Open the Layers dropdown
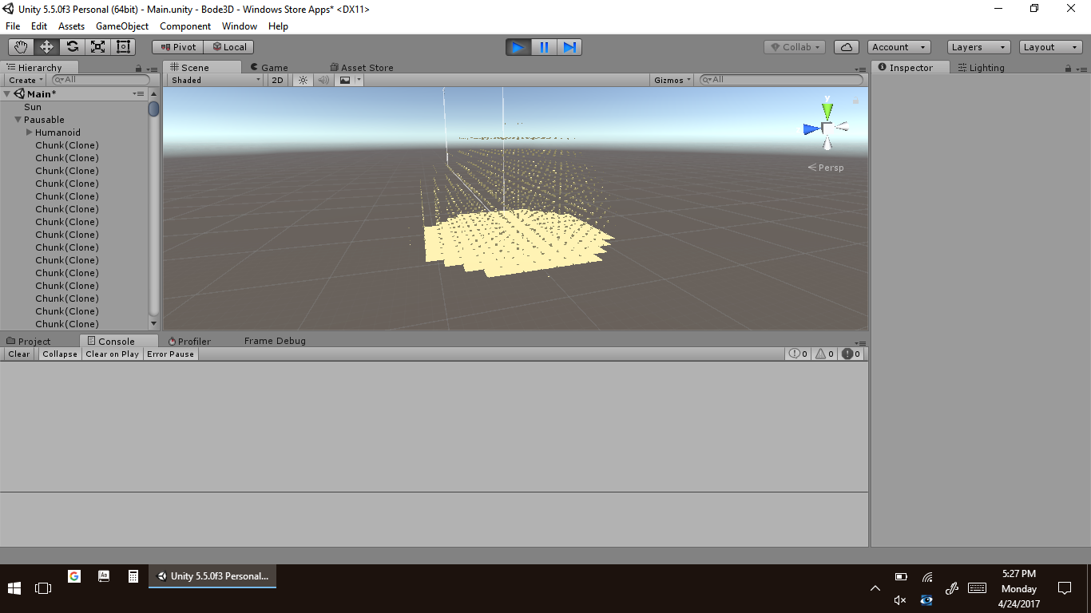The width and height of the screenshot is (1091, 613). [978, 47]
